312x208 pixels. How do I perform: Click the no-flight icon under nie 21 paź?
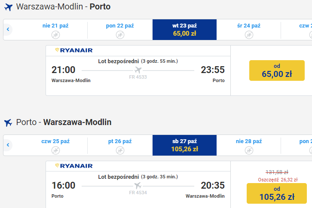[x=55, y=35]
